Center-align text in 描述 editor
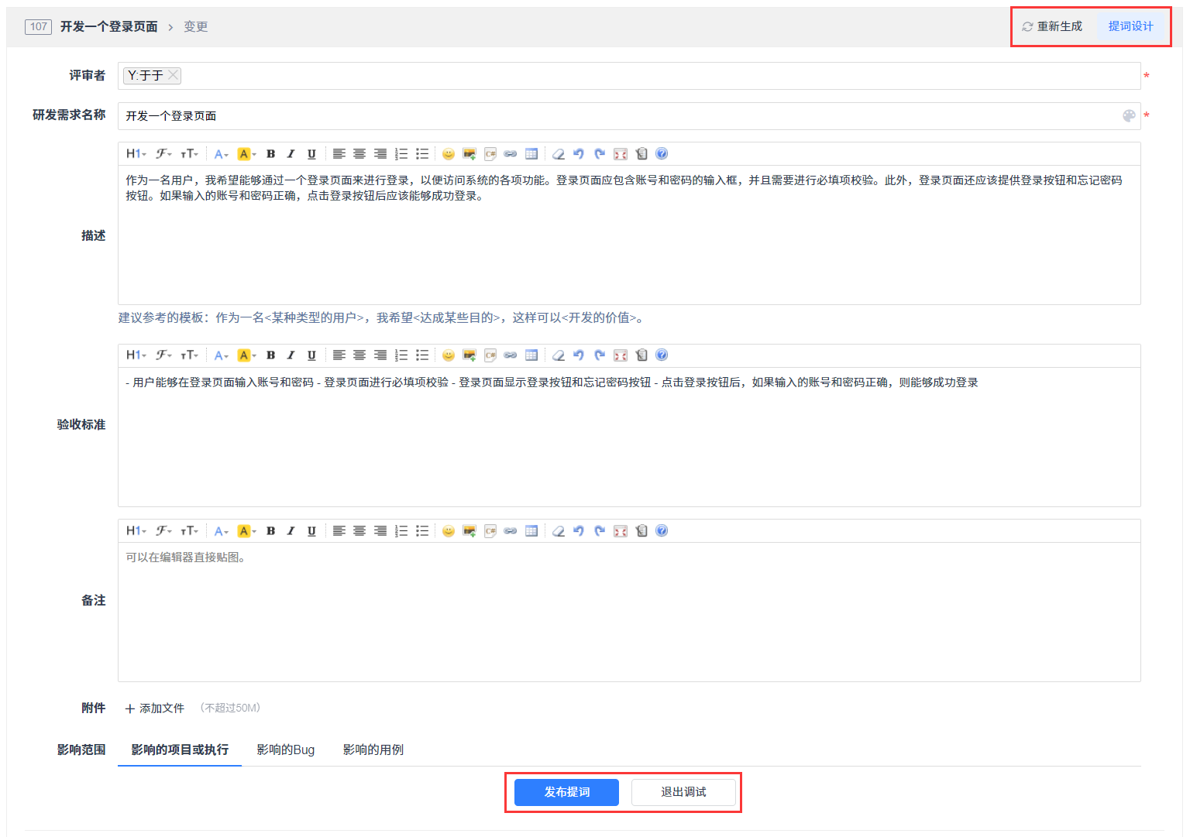This screenshot has width=1190, height=837. (x=359, y=154)
